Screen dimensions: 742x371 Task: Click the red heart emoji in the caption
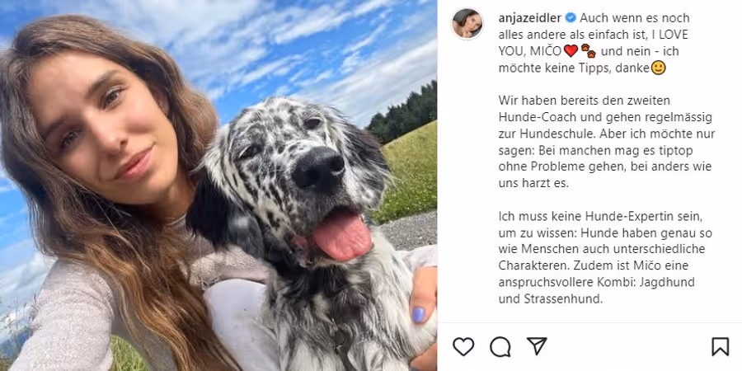pyautogui.click(x=571, y=50)
